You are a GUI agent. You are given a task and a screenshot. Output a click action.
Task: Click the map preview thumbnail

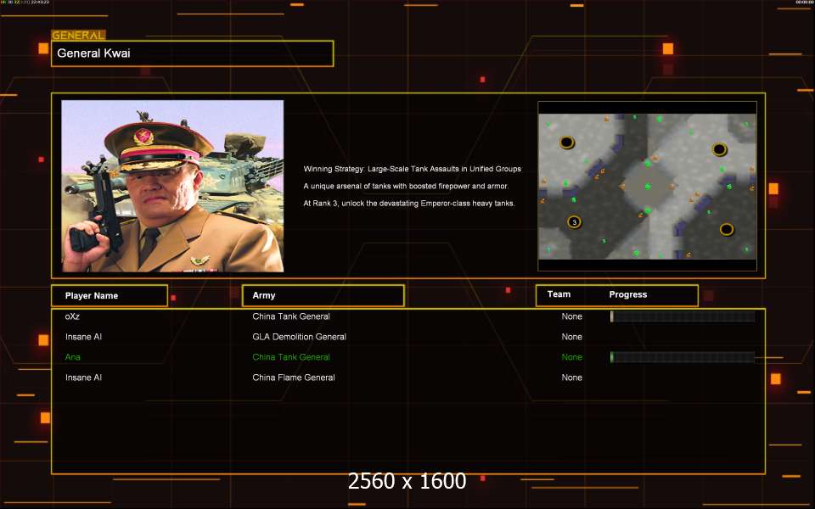coord(647,186)
